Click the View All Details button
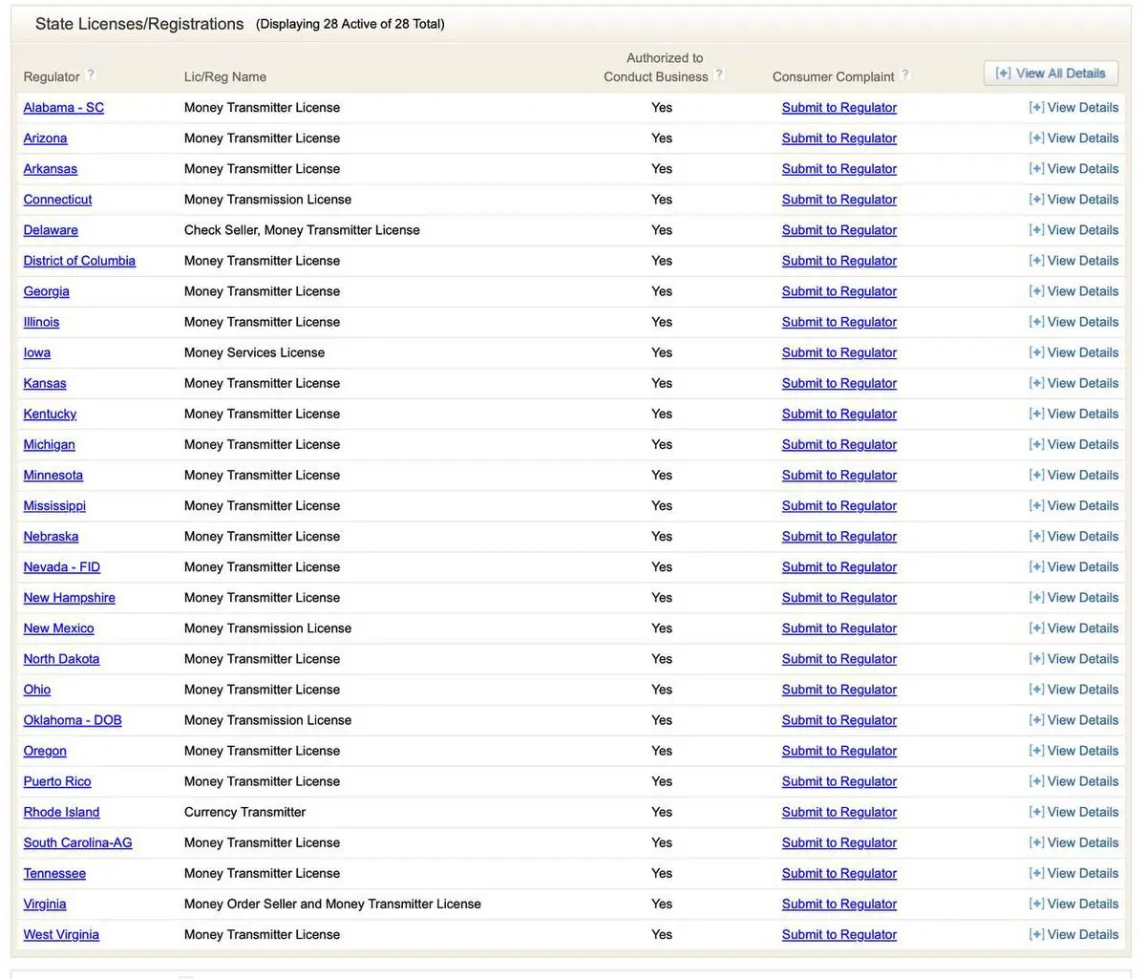 pyautogui.click(x=1050, y=74)
